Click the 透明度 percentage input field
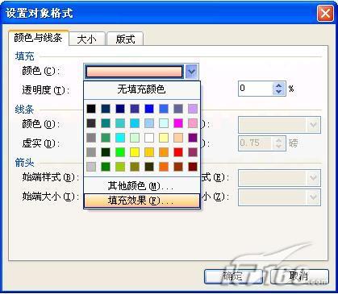The height and width of the screenshot is (294, 338). point(255,89)
